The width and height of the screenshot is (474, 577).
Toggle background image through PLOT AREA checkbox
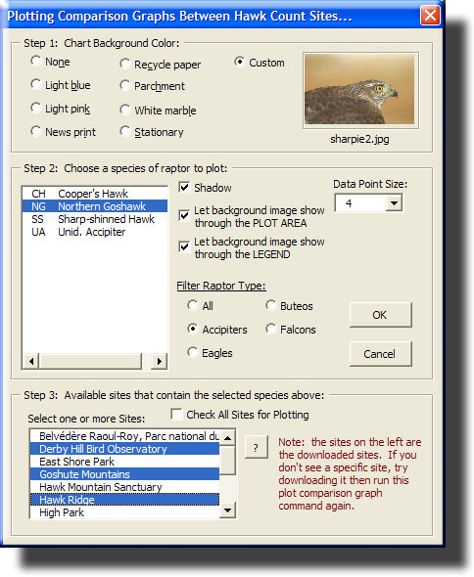(184, 215)
